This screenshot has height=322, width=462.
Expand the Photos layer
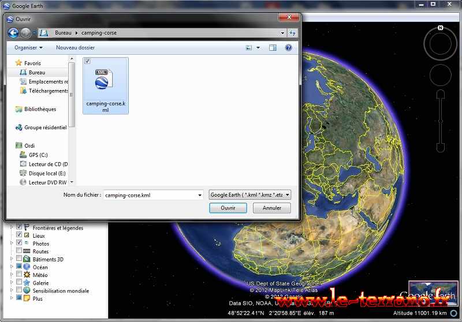[12, 243]
